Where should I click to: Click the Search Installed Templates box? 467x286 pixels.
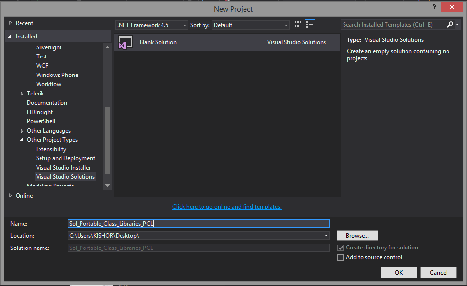pyautogui.click(x=393, y=25)
